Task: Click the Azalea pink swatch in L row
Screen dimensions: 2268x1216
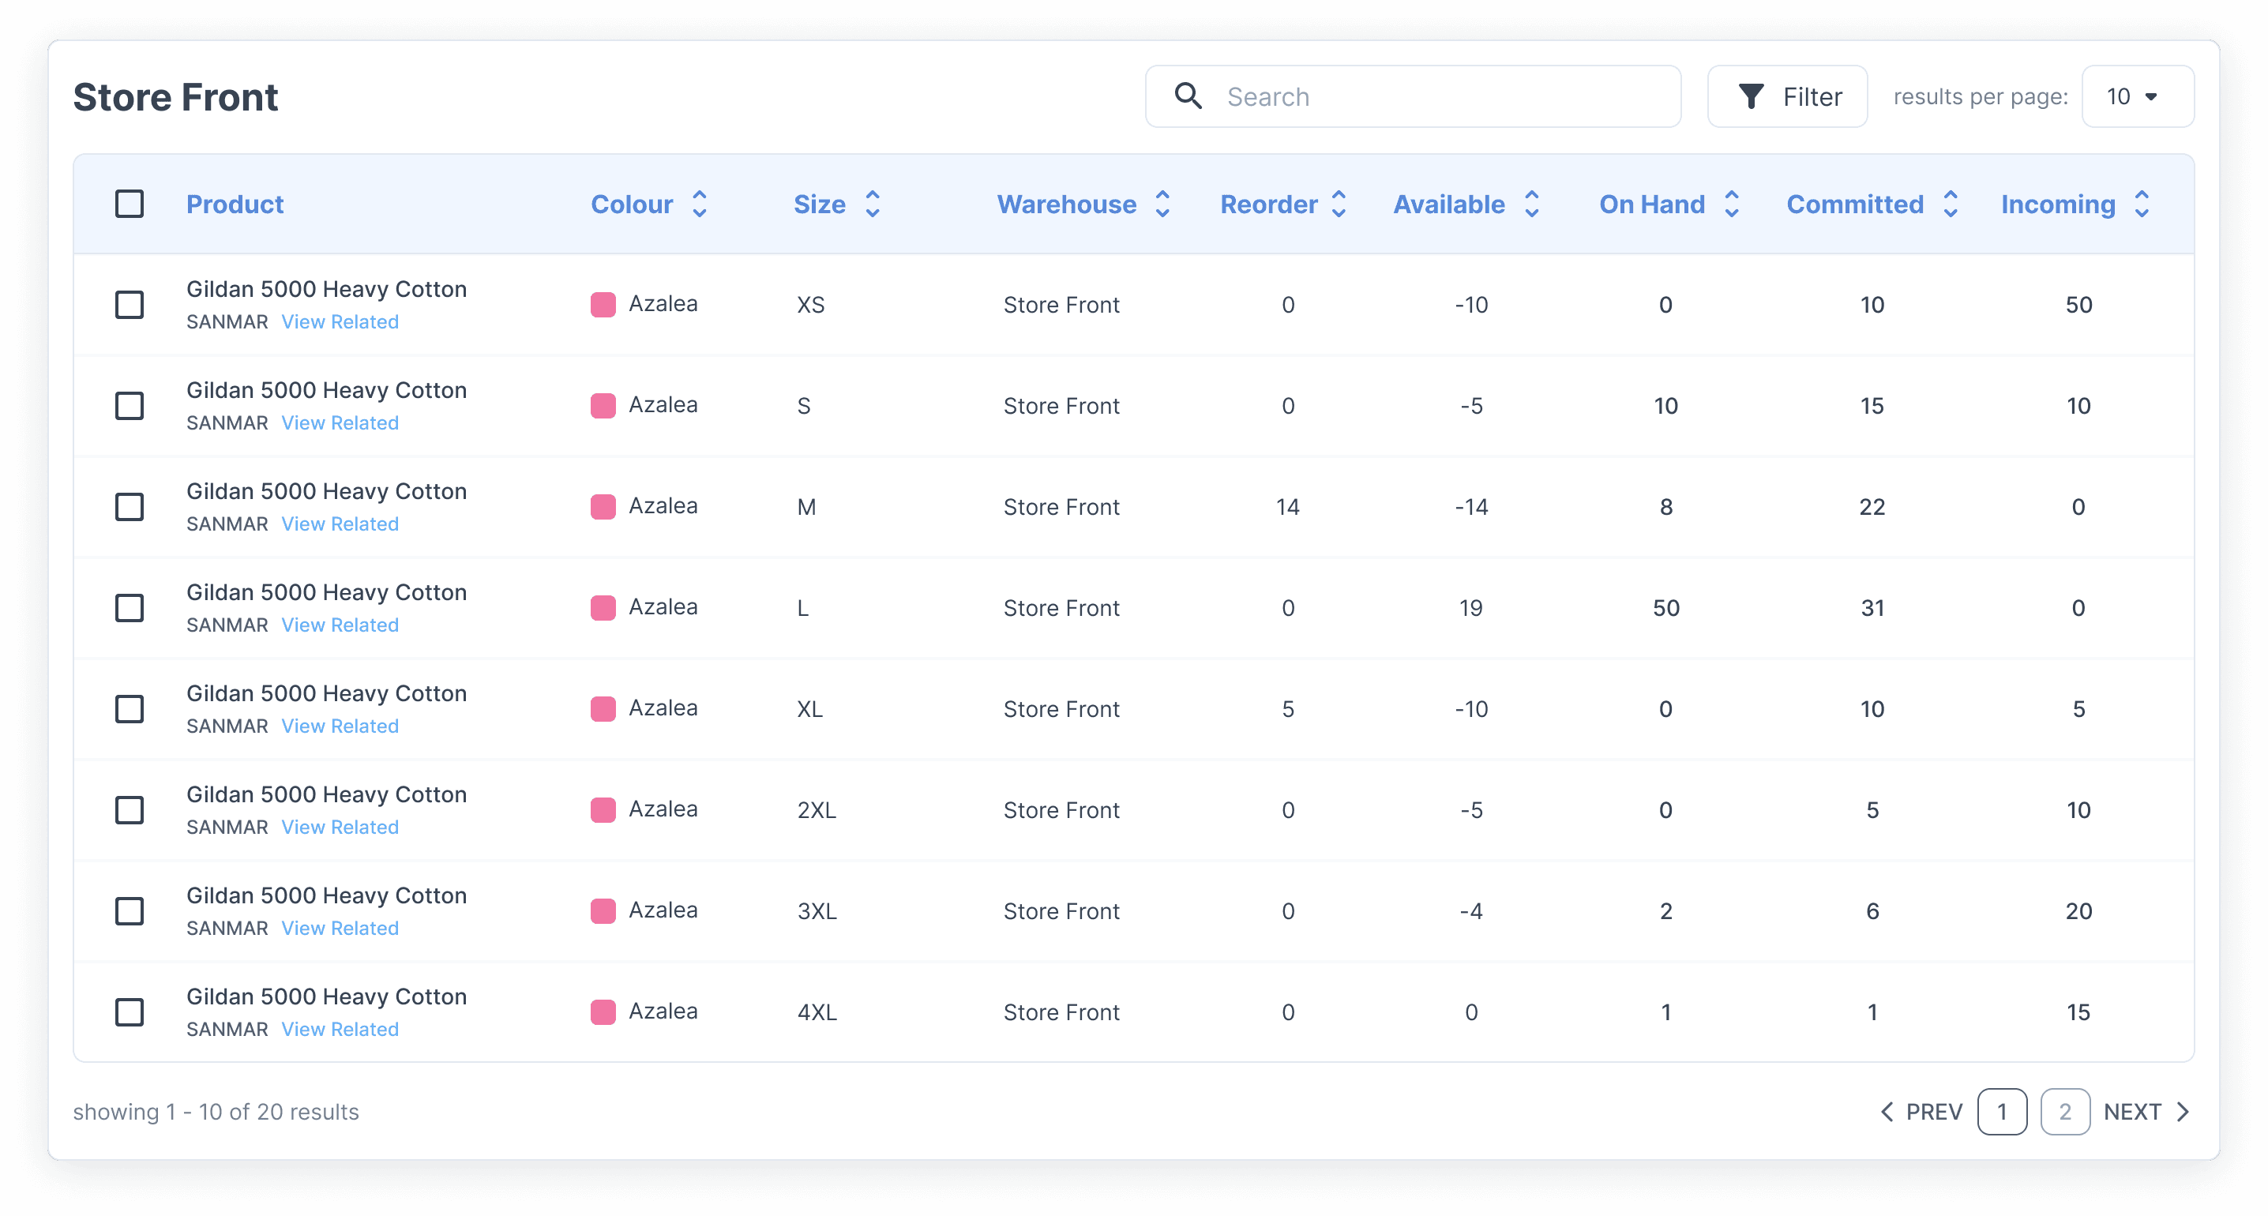Action: tap(603, 607)
